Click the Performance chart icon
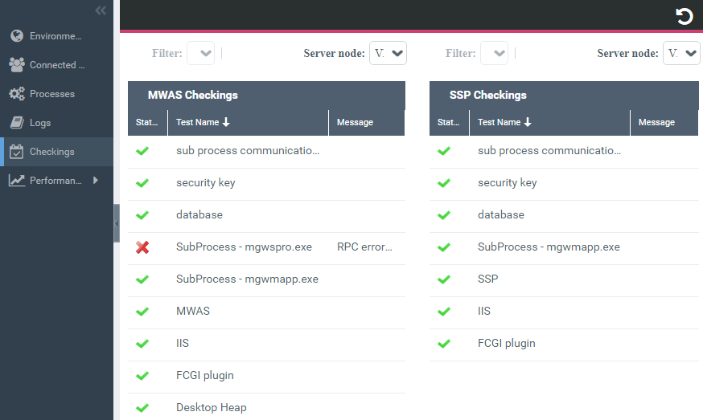Image resolution: width=703 pixels, height=420 pixels. pyautogui.click(x=16, y=181)
